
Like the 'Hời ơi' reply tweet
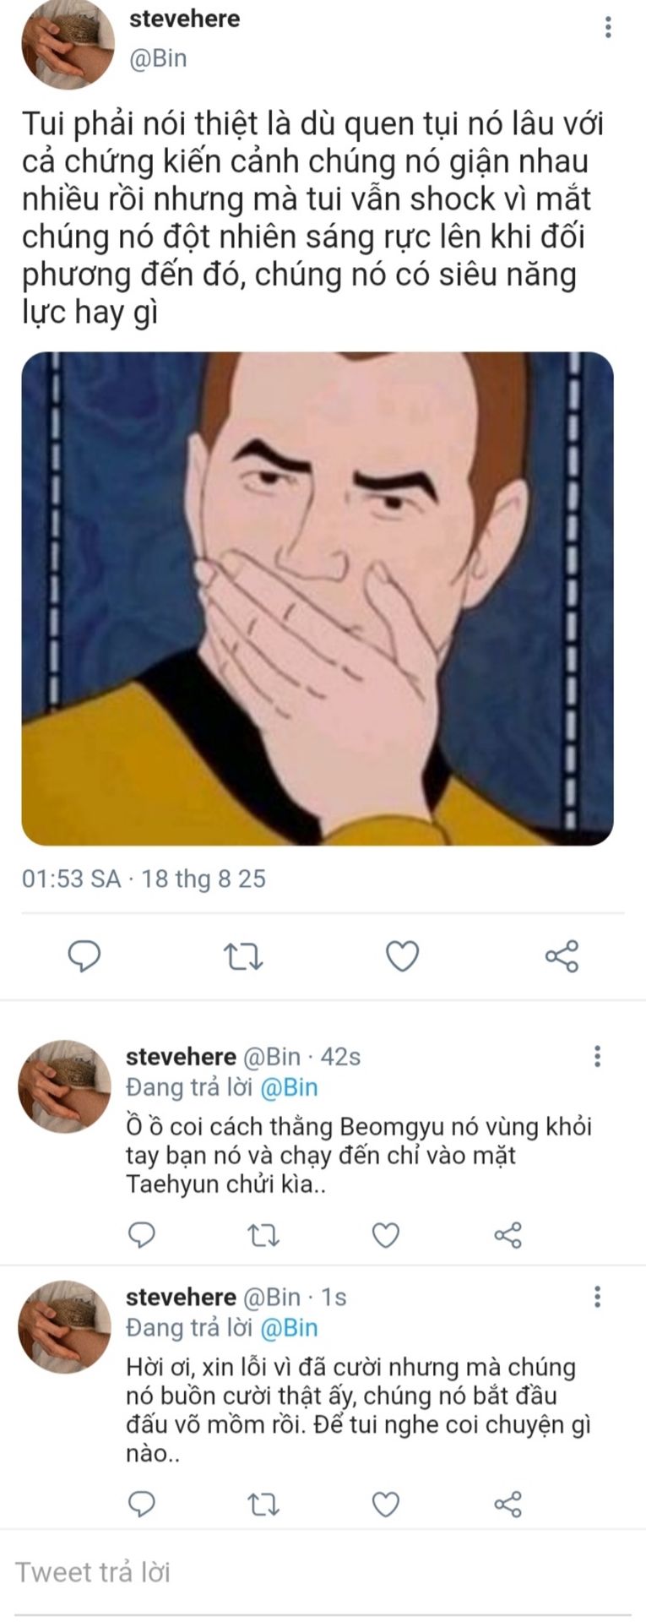pos(386,1504)
